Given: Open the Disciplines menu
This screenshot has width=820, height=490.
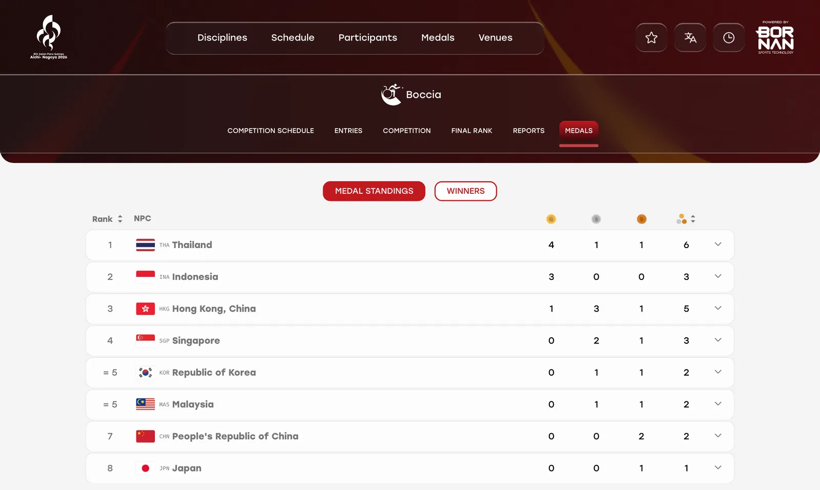Looking at the screenshot, I should coord(222,37).
